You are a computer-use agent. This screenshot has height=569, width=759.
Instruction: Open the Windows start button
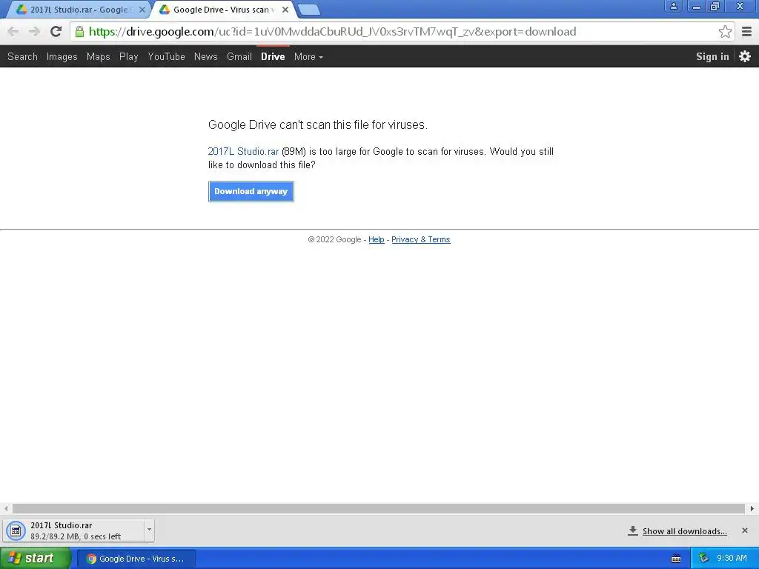(35, 559)
